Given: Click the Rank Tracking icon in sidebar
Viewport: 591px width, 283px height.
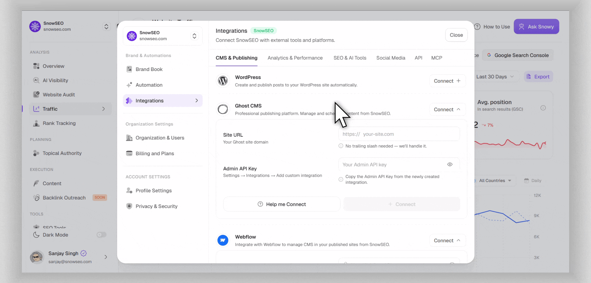Looking at the screenshot, I should click(x=36, y=123).
